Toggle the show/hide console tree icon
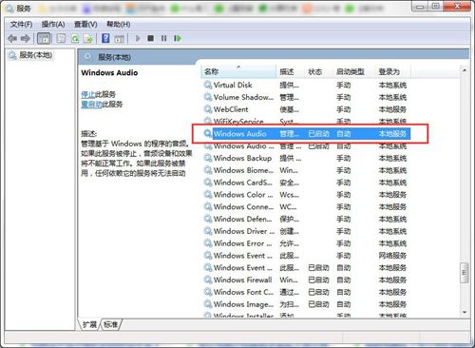 [44, 39]
